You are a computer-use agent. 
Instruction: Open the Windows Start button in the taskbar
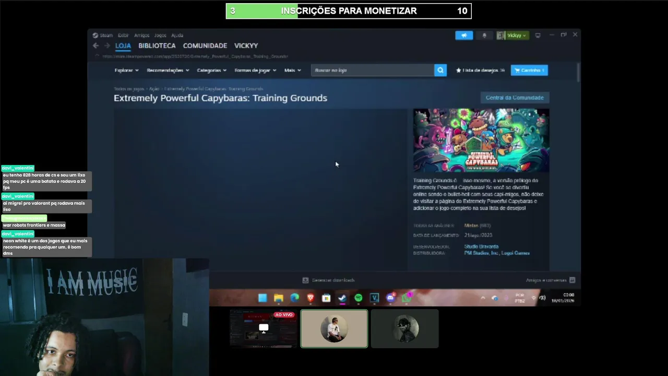(x=263, y=298)
